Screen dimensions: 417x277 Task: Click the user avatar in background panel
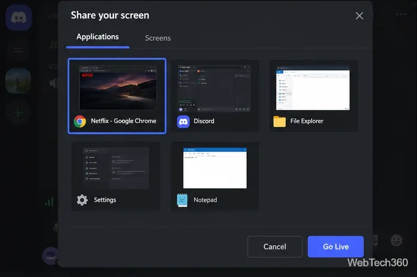click(50, 256)
